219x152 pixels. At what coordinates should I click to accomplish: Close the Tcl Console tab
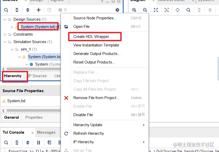click(32, 133)
